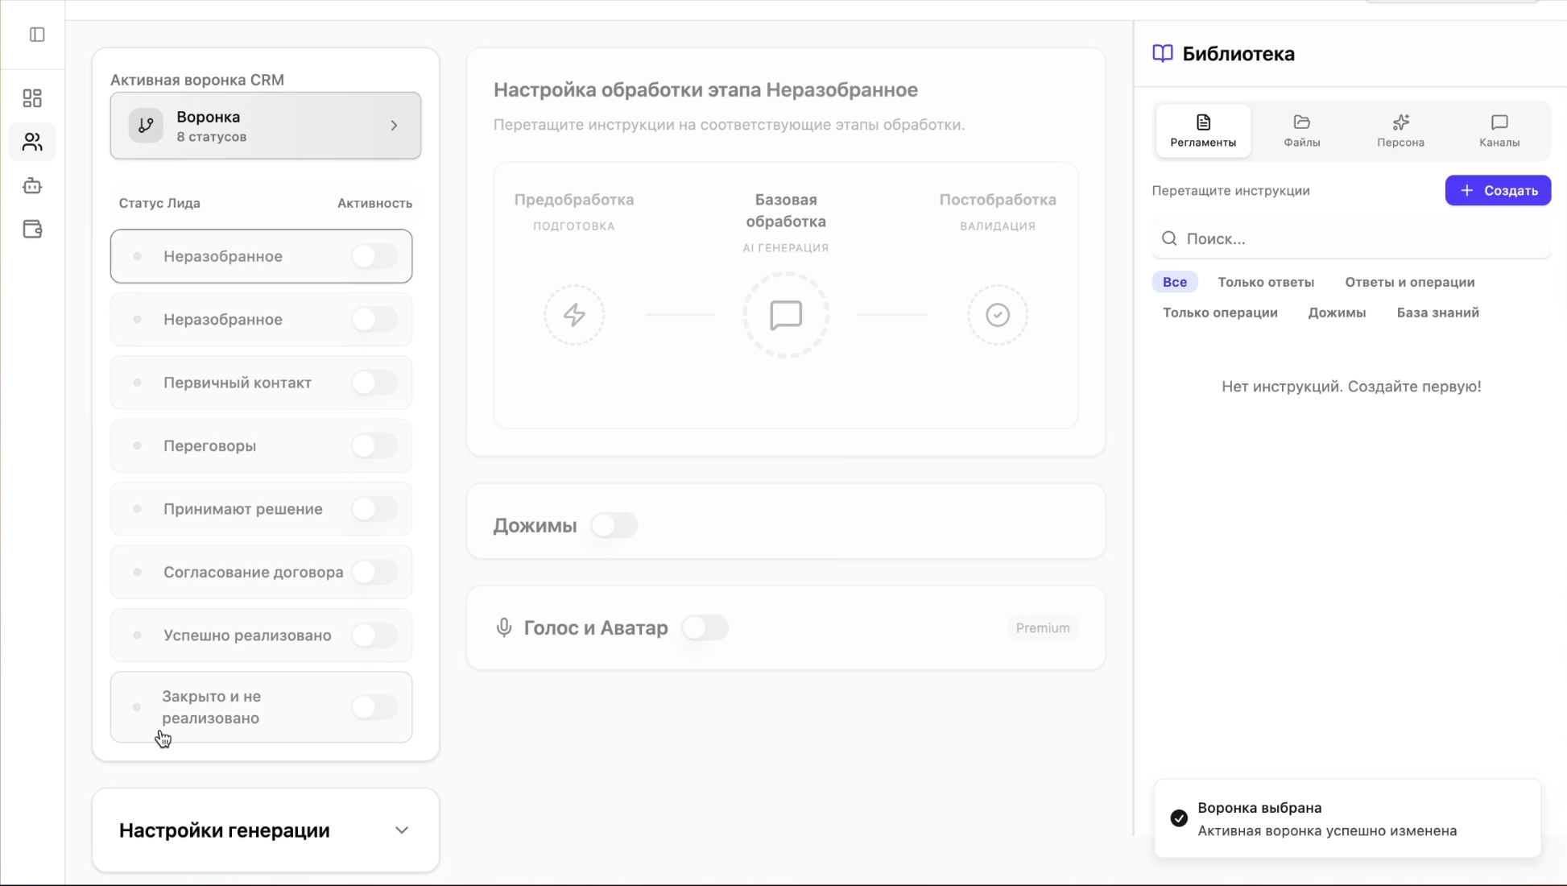Click the checkmark Постобработка stage icon
The width and height of the screenshot is (1567, 886).
(998, 315)
